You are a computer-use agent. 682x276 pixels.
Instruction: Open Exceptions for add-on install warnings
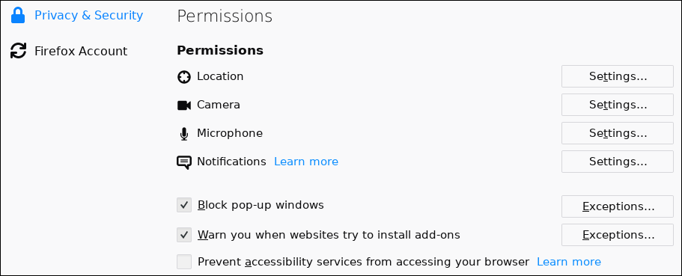[617, 235]
